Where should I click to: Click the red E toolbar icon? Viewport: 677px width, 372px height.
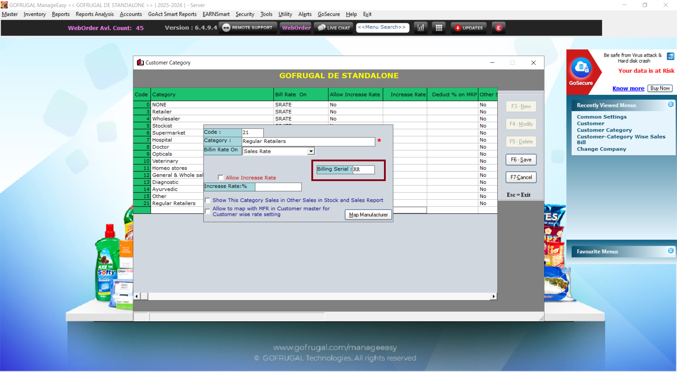coord(499,28)
